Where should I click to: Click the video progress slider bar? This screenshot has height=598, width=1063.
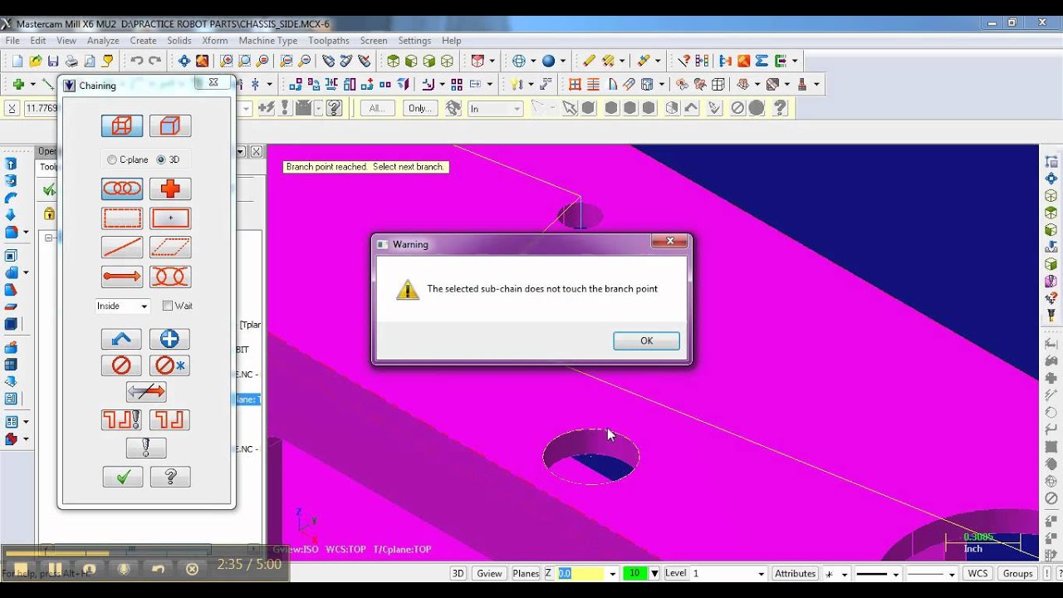(x=108, y=552)
